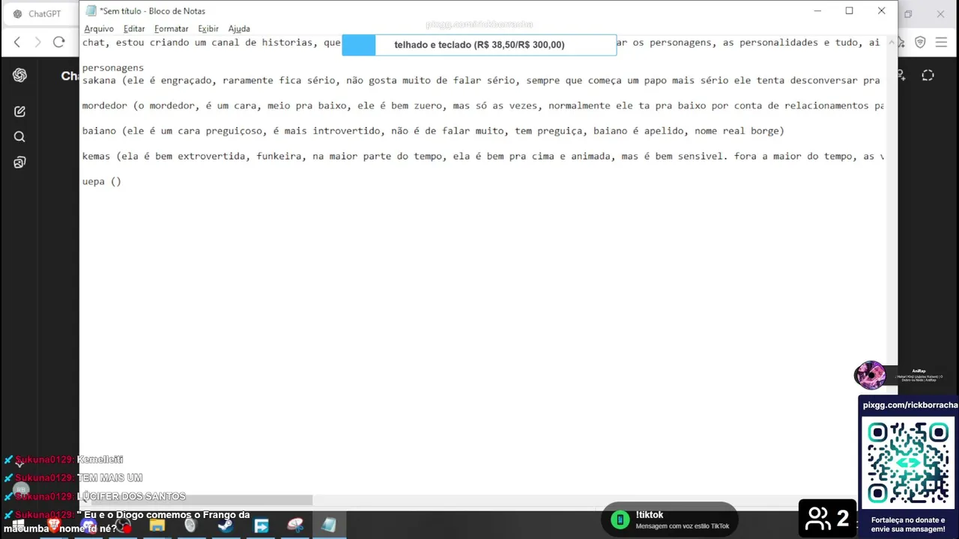Open the Windows Start button
The height and width of the screenshot is (539, 959).
(x=18, y=526)
